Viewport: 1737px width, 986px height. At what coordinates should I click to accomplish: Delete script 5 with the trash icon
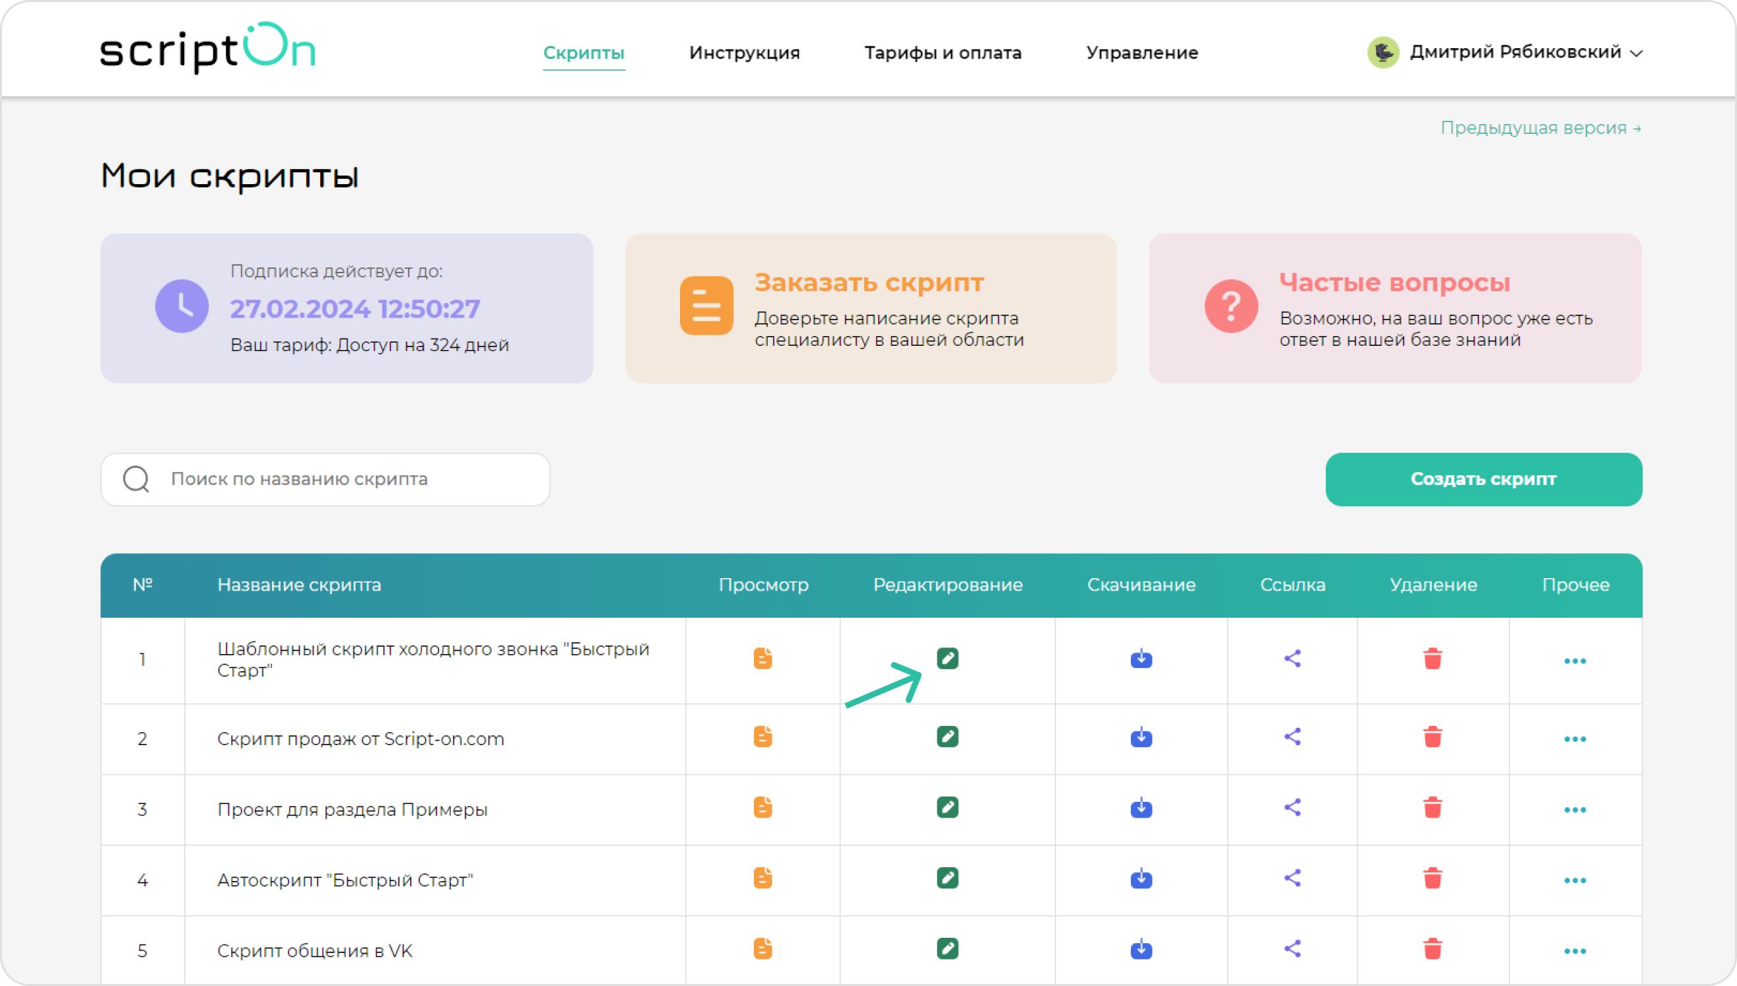(1432, 949)
